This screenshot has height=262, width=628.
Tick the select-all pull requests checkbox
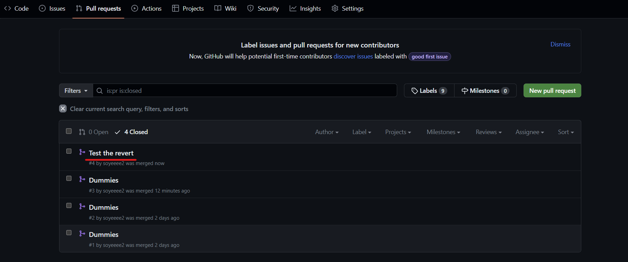[69, 131]
